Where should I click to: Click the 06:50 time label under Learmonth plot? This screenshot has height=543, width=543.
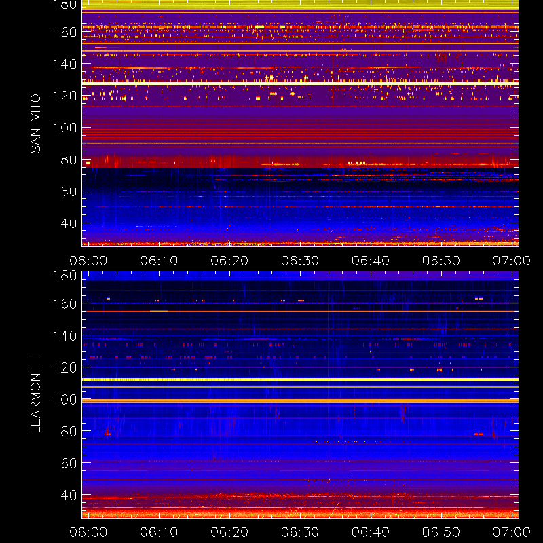[x=441, y=532]
